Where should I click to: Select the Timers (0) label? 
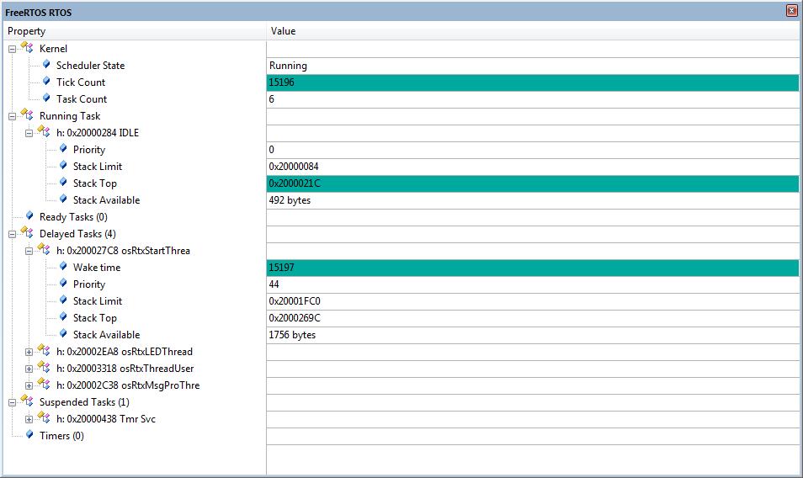pos(61,436)
